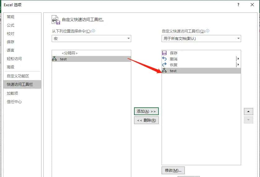Click the info icon beside 从下列位置选择命令
Screen dimensions: 260x177
[x=93, y=31]
